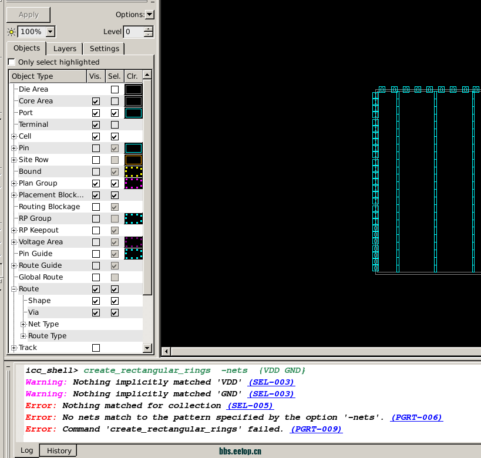Click the Bound yellow dotted swatch
This screenshot has height=458, width=481.
coord(133,172)
